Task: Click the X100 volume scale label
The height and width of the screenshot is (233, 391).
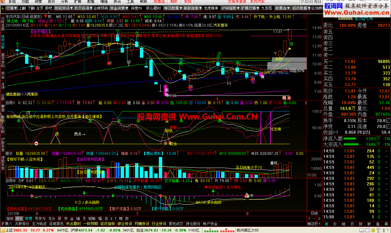Action: pos(312,175)
